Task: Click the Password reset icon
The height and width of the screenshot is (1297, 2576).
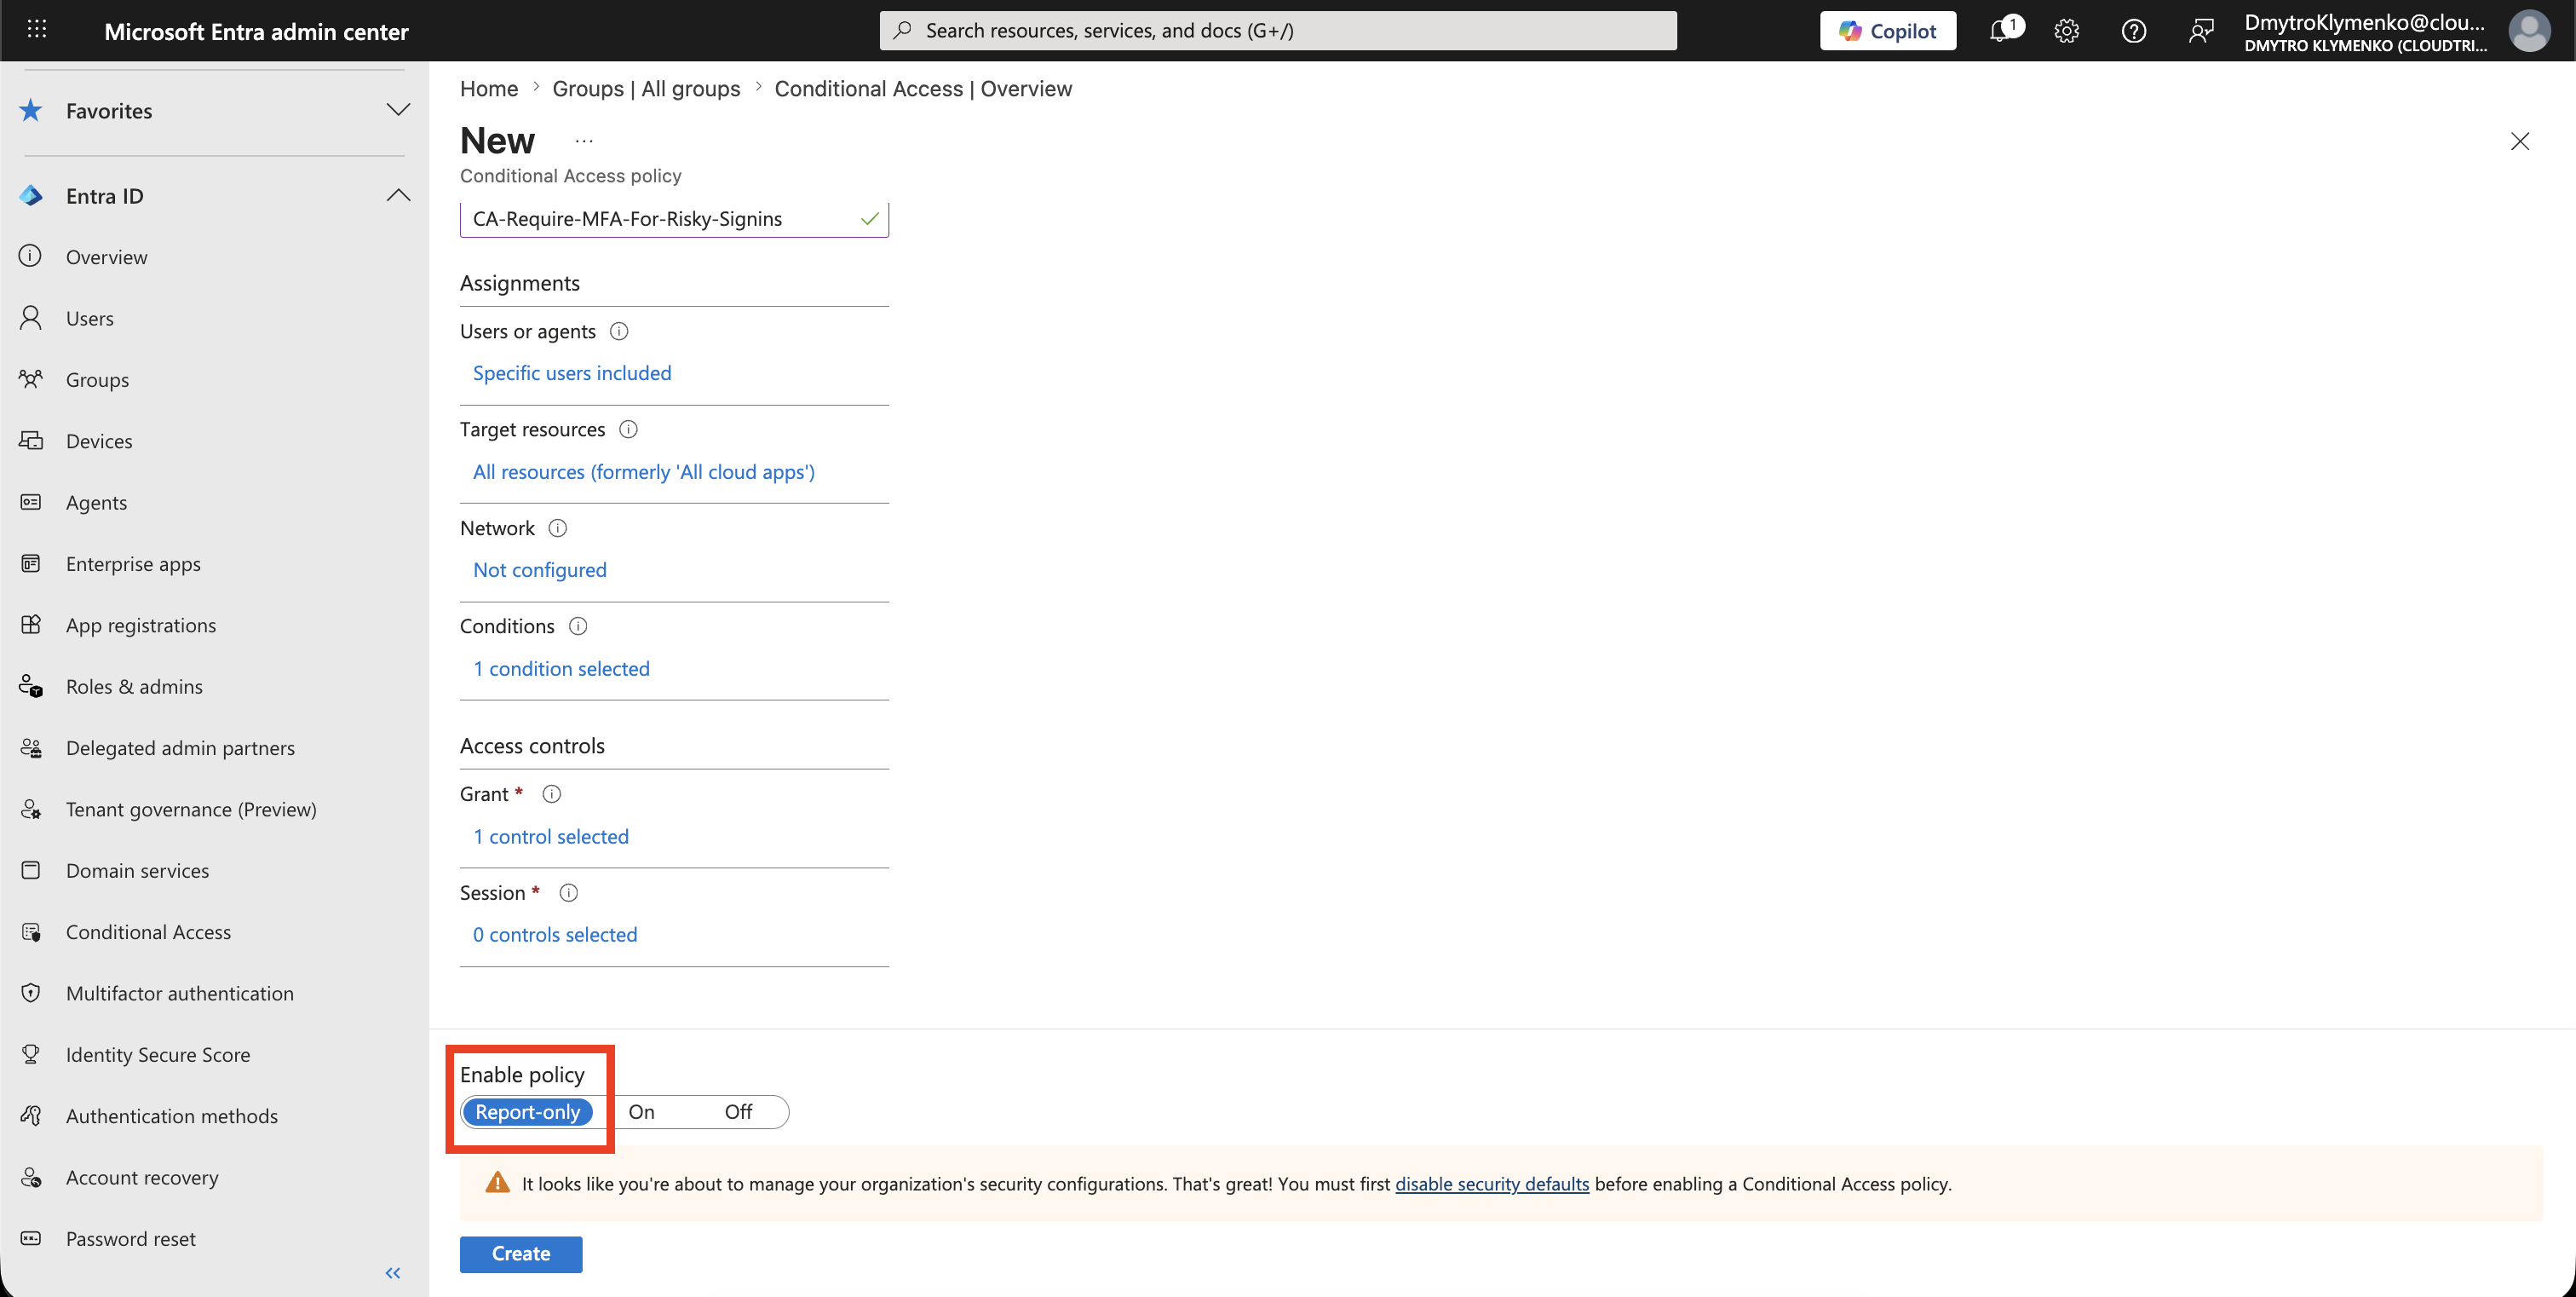Action: (x=31, y=1238)
